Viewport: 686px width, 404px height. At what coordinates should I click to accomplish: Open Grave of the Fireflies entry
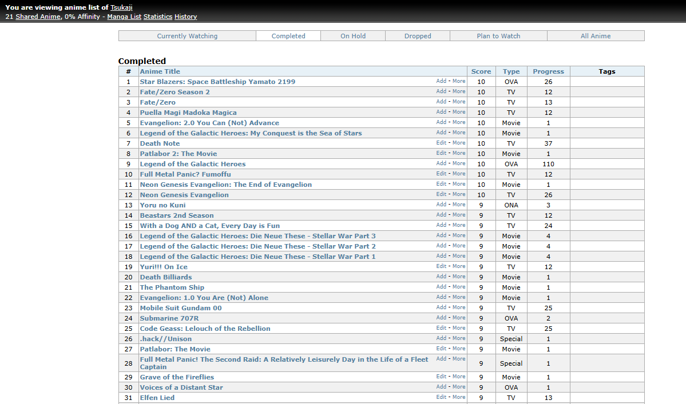(177, 377)
